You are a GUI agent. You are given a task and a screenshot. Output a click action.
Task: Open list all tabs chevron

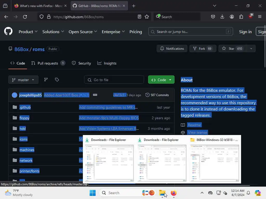[214, 6]
